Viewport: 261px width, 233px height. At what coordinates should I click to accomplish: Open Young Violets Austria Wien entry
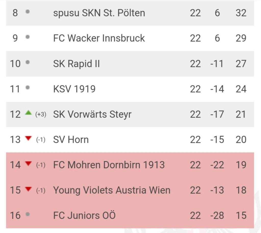click(112, 190)
